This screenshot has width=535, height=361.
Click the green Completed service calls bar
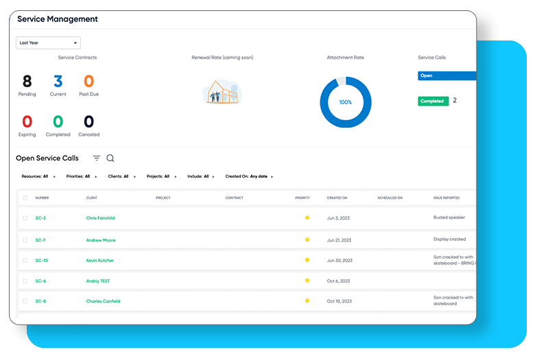(433, 101)
